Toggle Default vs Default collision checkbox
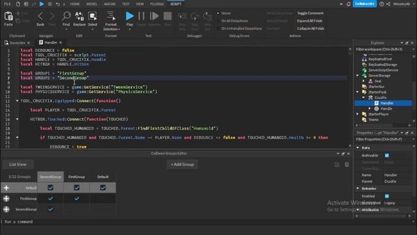The image size is (417, 235). (x=103, y=188)
